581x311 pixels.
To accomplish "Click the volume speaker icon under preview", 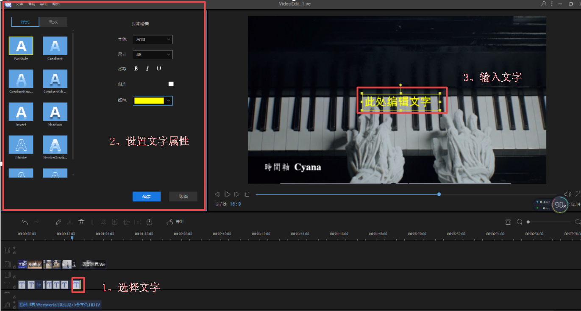I will pos(568,194).
